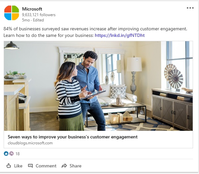Click the Microsoft four-color logo
Screen dimensions: 199x174
coord(12,13)
